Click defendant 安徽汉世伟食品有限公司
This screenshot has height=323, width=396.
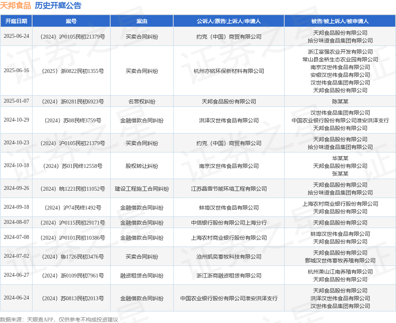click(x=340, y=75)
